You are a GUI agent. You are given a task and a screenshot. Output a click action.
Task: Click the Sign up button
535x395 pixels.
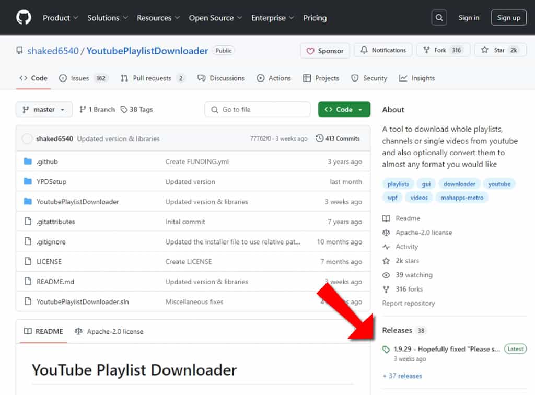coord(508,18)
